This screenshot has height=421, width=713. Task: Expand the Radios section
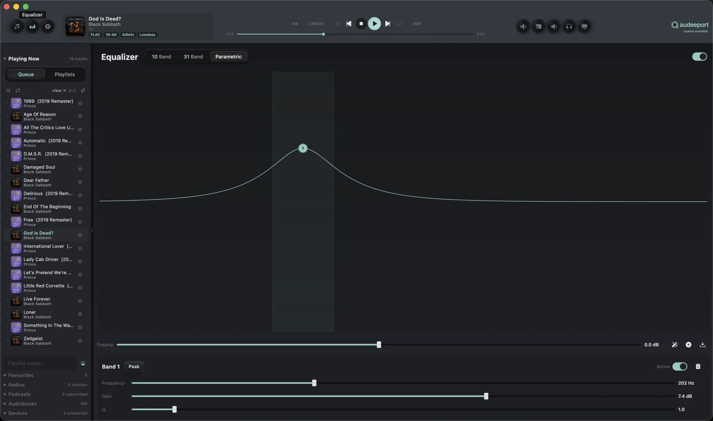[17, 385]
